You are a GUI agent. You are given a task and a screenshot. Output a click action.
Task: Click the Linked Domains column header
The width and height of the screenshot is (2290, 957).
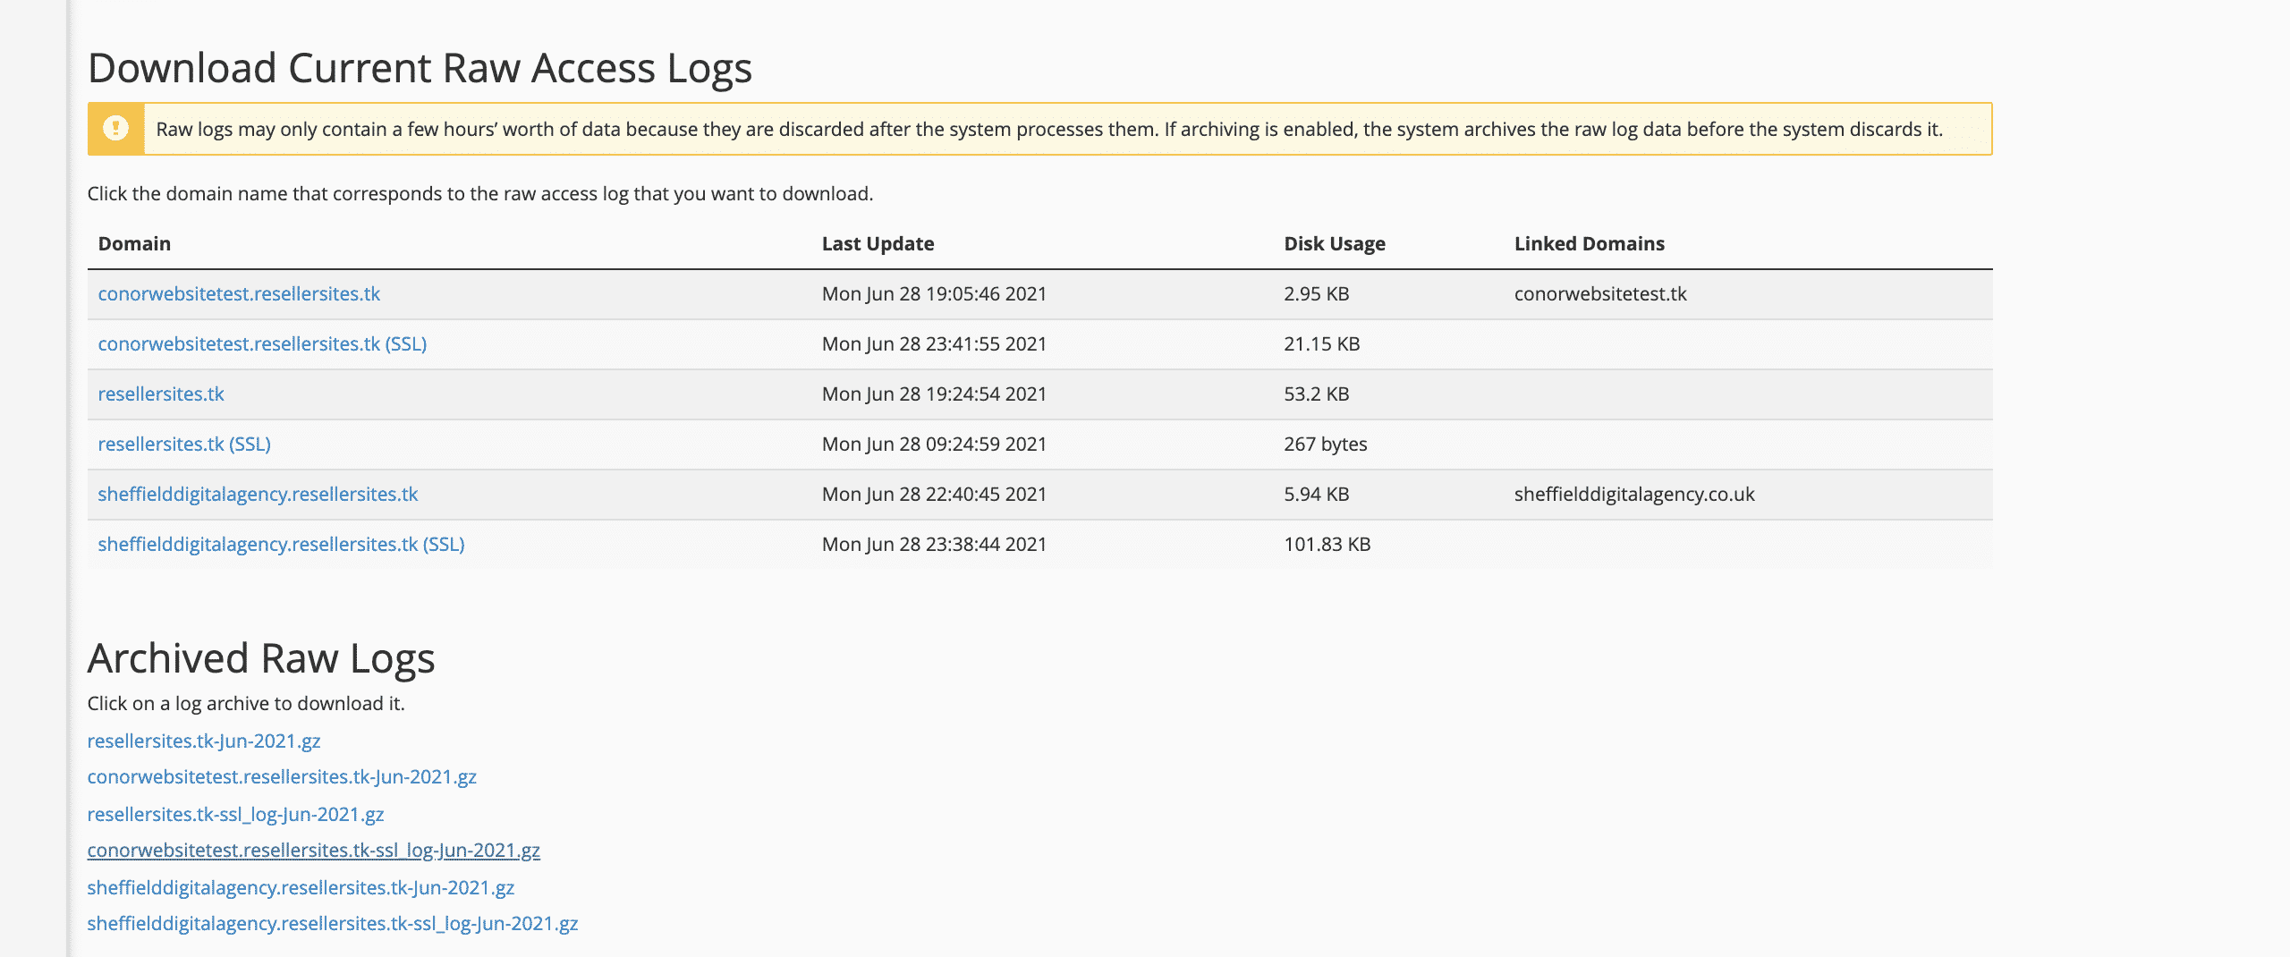click(1590, 244)
